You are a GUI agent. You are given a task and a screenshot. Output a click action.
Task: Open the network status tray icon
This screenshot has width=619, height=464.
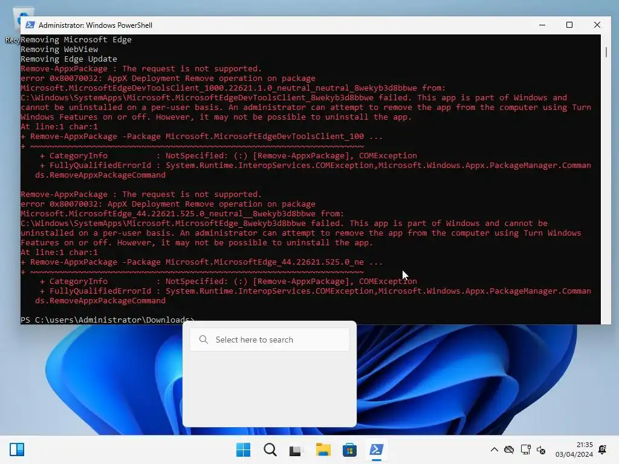[525, 449]
